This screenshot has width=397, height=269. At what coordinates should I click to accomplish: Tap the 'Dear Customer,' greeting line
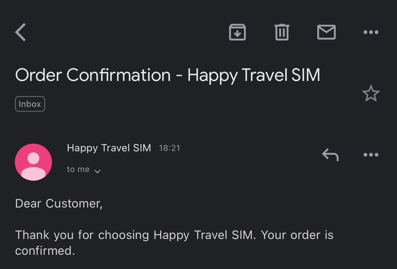tap(59, 204)
